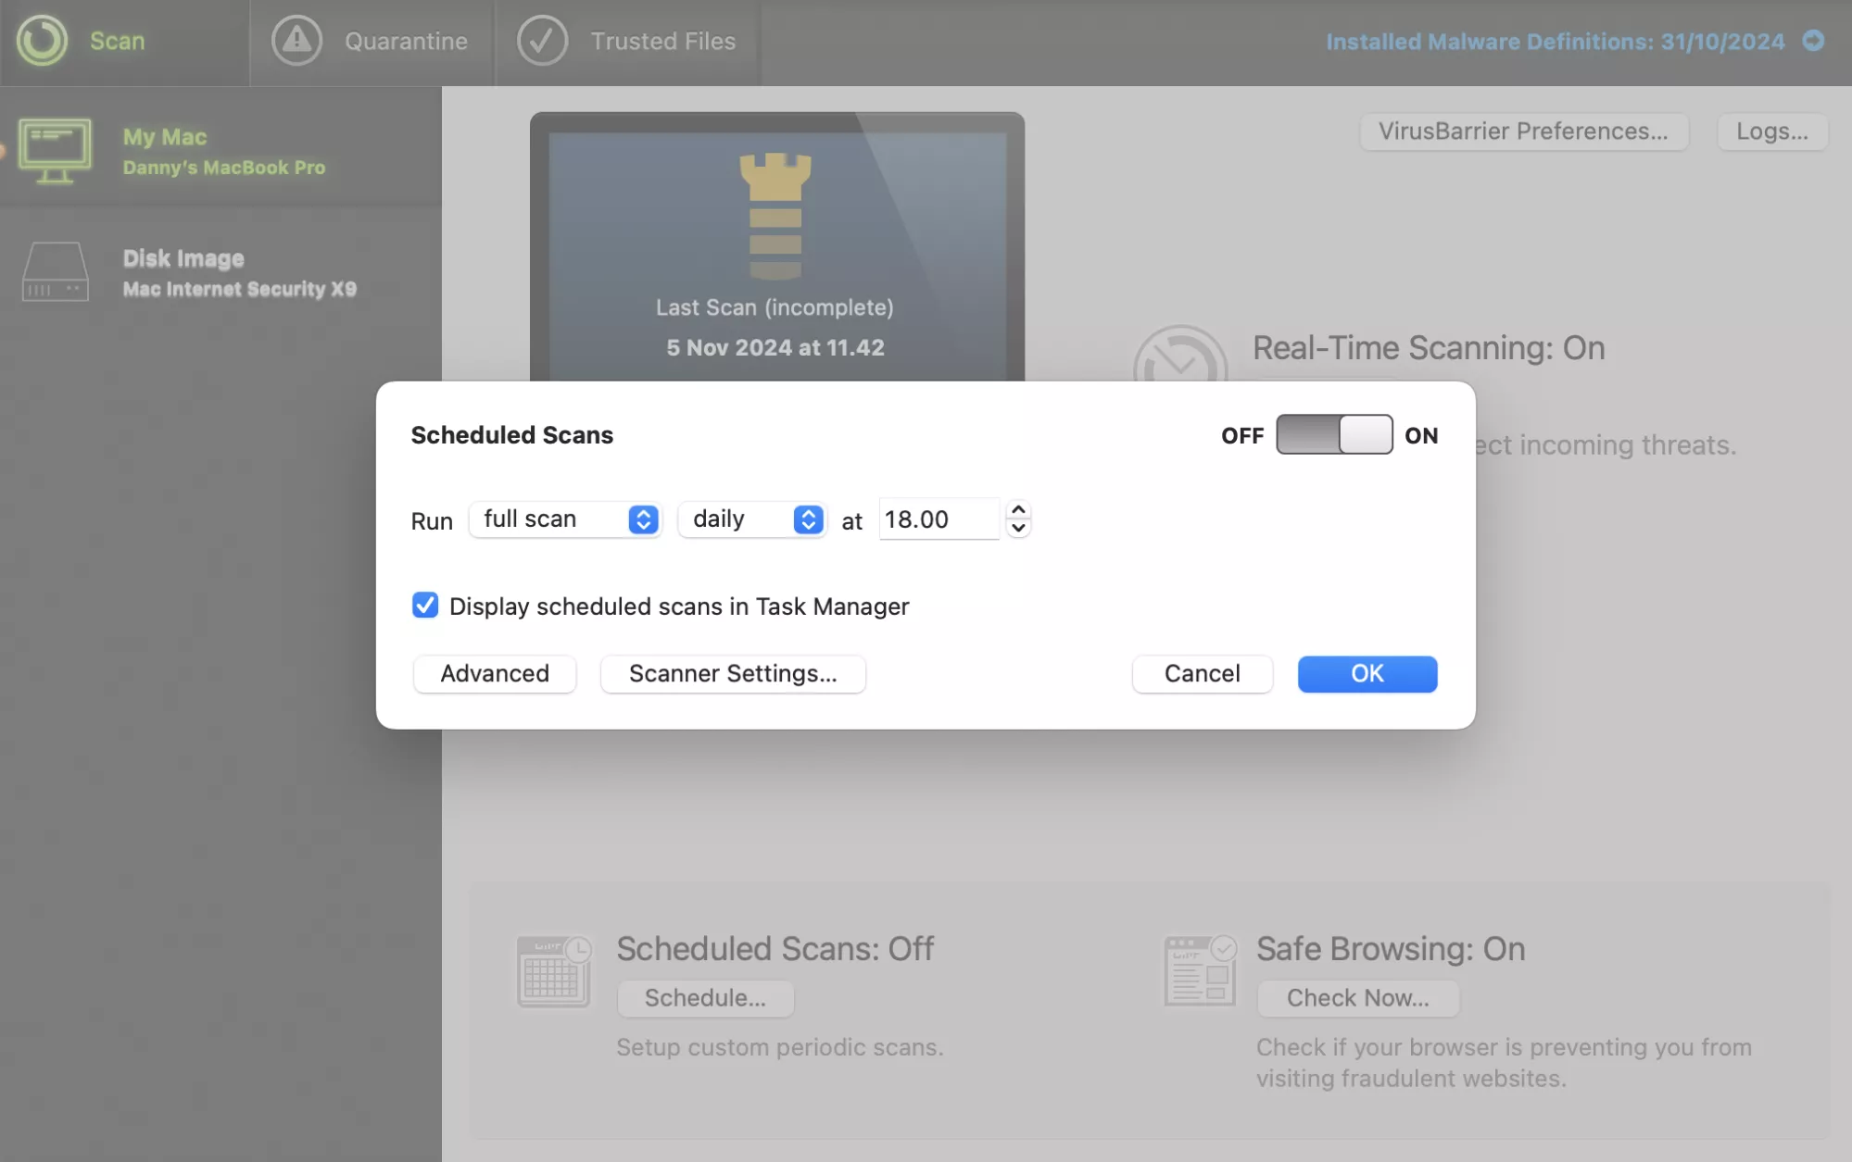The width and height of the screenshot is (1852, 1162).
Task: Toggle the Scheduled Scans OFF/ON switch
Action: point(1333,434)
